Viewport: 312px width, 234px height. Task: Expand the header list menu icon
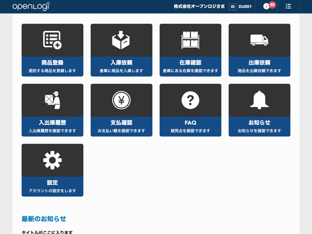click(288, 6)
